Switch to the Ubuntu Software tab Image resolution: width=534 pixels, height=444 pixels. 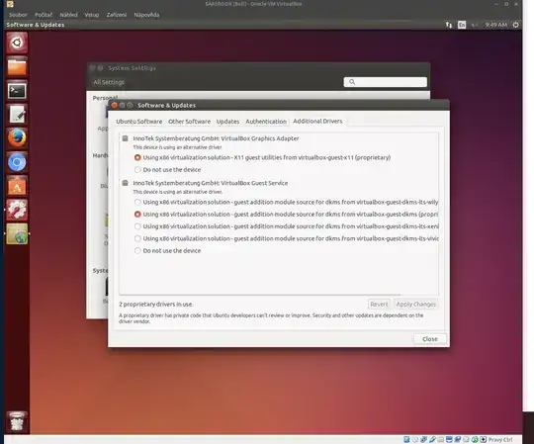point(139,122)
